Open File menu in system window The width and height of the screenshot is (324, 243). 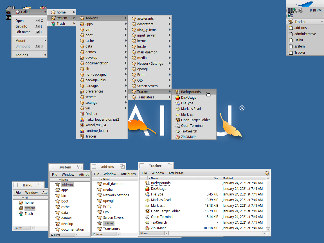point(55,175)
